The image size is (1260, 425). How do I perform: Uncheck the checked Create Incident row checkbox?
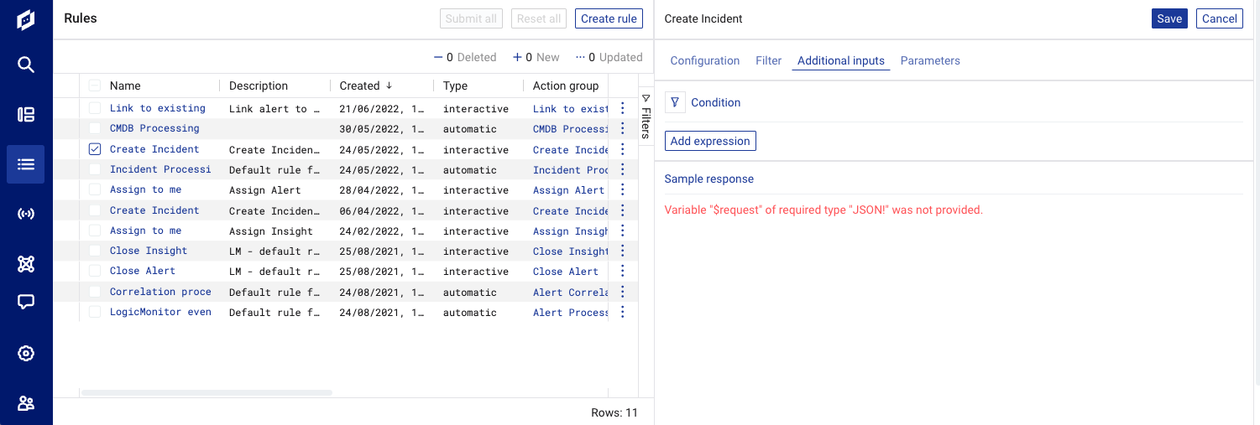click(95, 149)
